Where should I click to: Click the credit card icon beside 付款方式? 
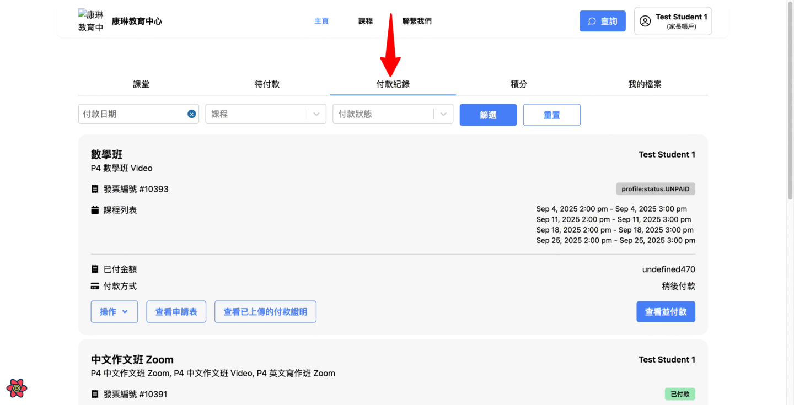pyautogui.click(x=95, y=287)
